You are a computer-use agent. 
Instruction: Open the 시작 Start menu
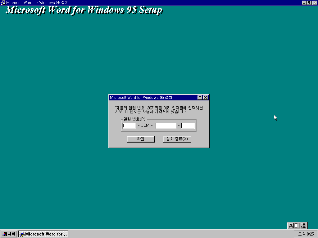[9, 234]
